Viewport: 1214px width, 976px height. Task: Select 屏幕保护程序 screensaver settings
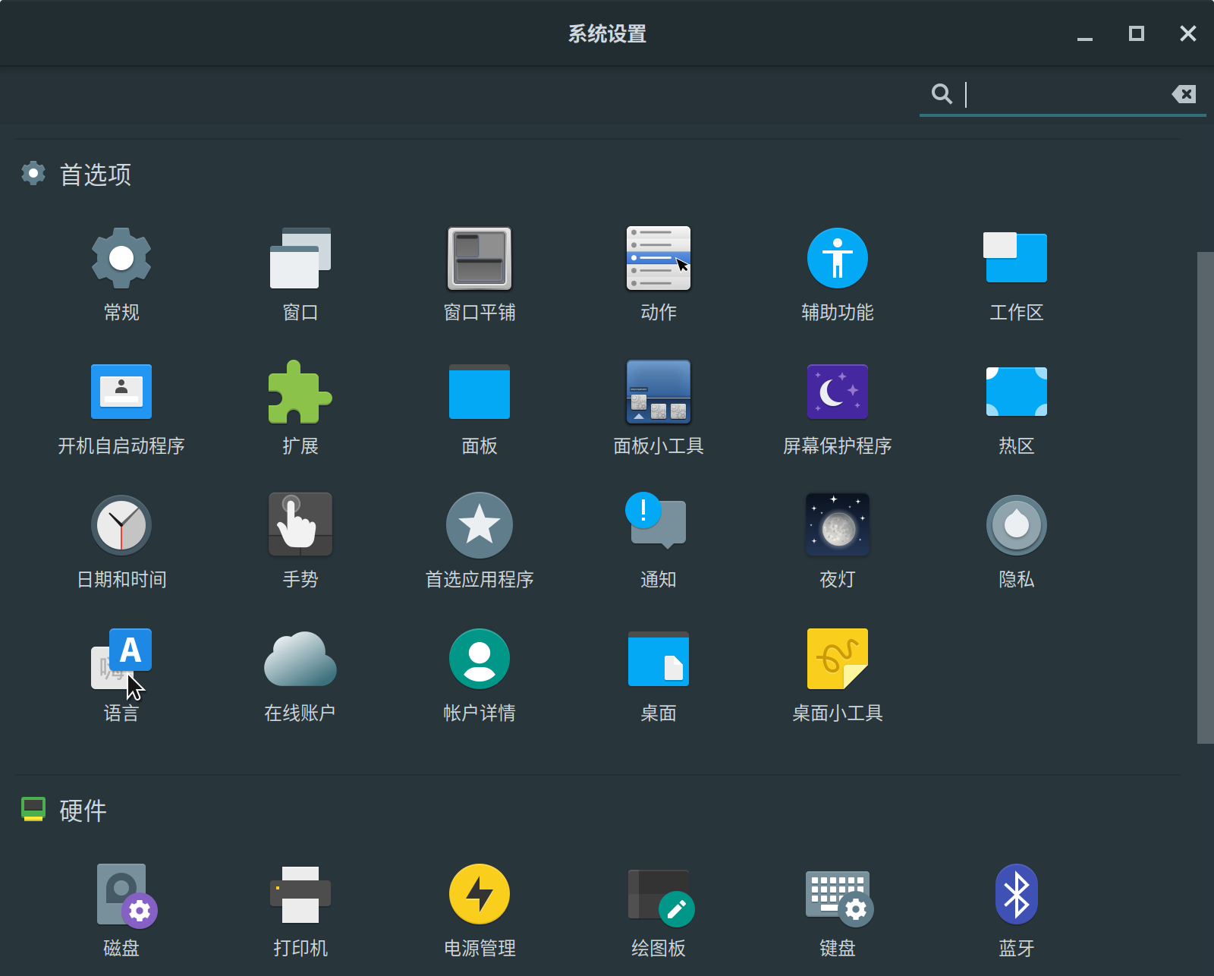(x=837, y=392)
